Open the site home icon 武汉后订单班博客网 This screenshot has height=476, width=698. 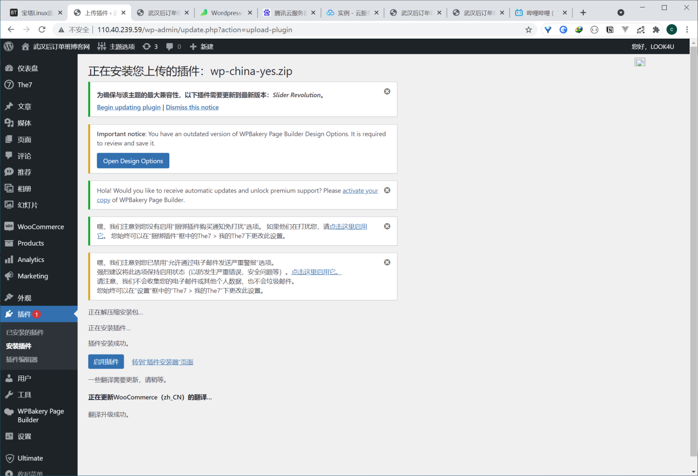(55, 47)
